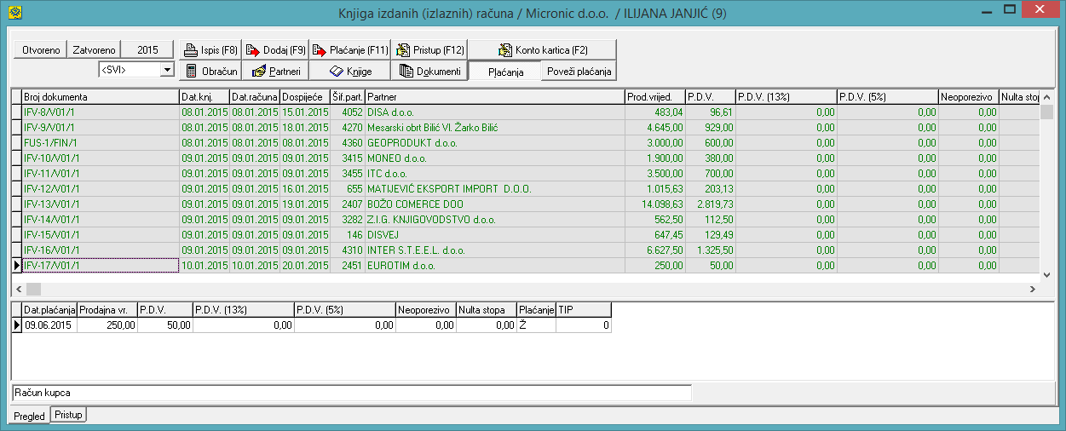Toggle the Plaćanja view button
This screenshot has width=1066, height=431.
(505, 72)
